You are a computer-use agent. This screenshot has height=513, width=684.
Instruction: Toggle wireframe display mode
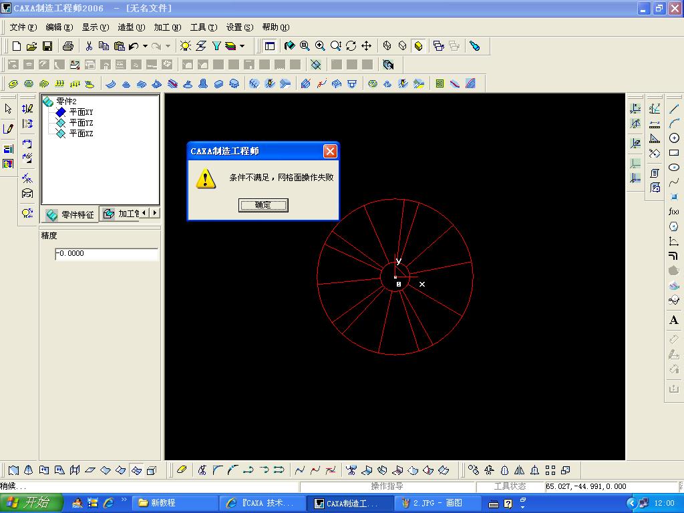387,46
